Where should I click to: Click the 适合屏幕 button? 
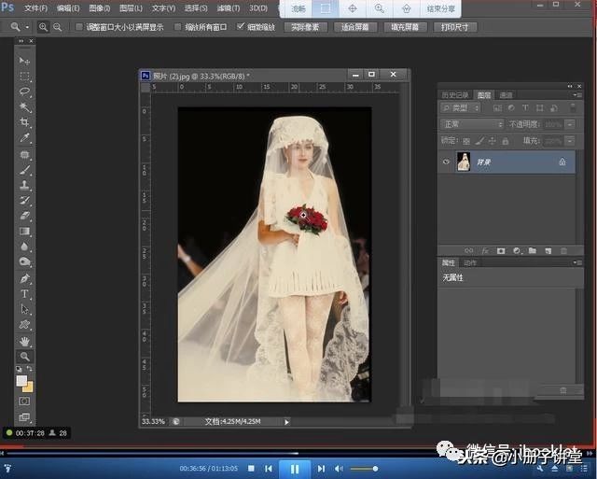(354, 27)
